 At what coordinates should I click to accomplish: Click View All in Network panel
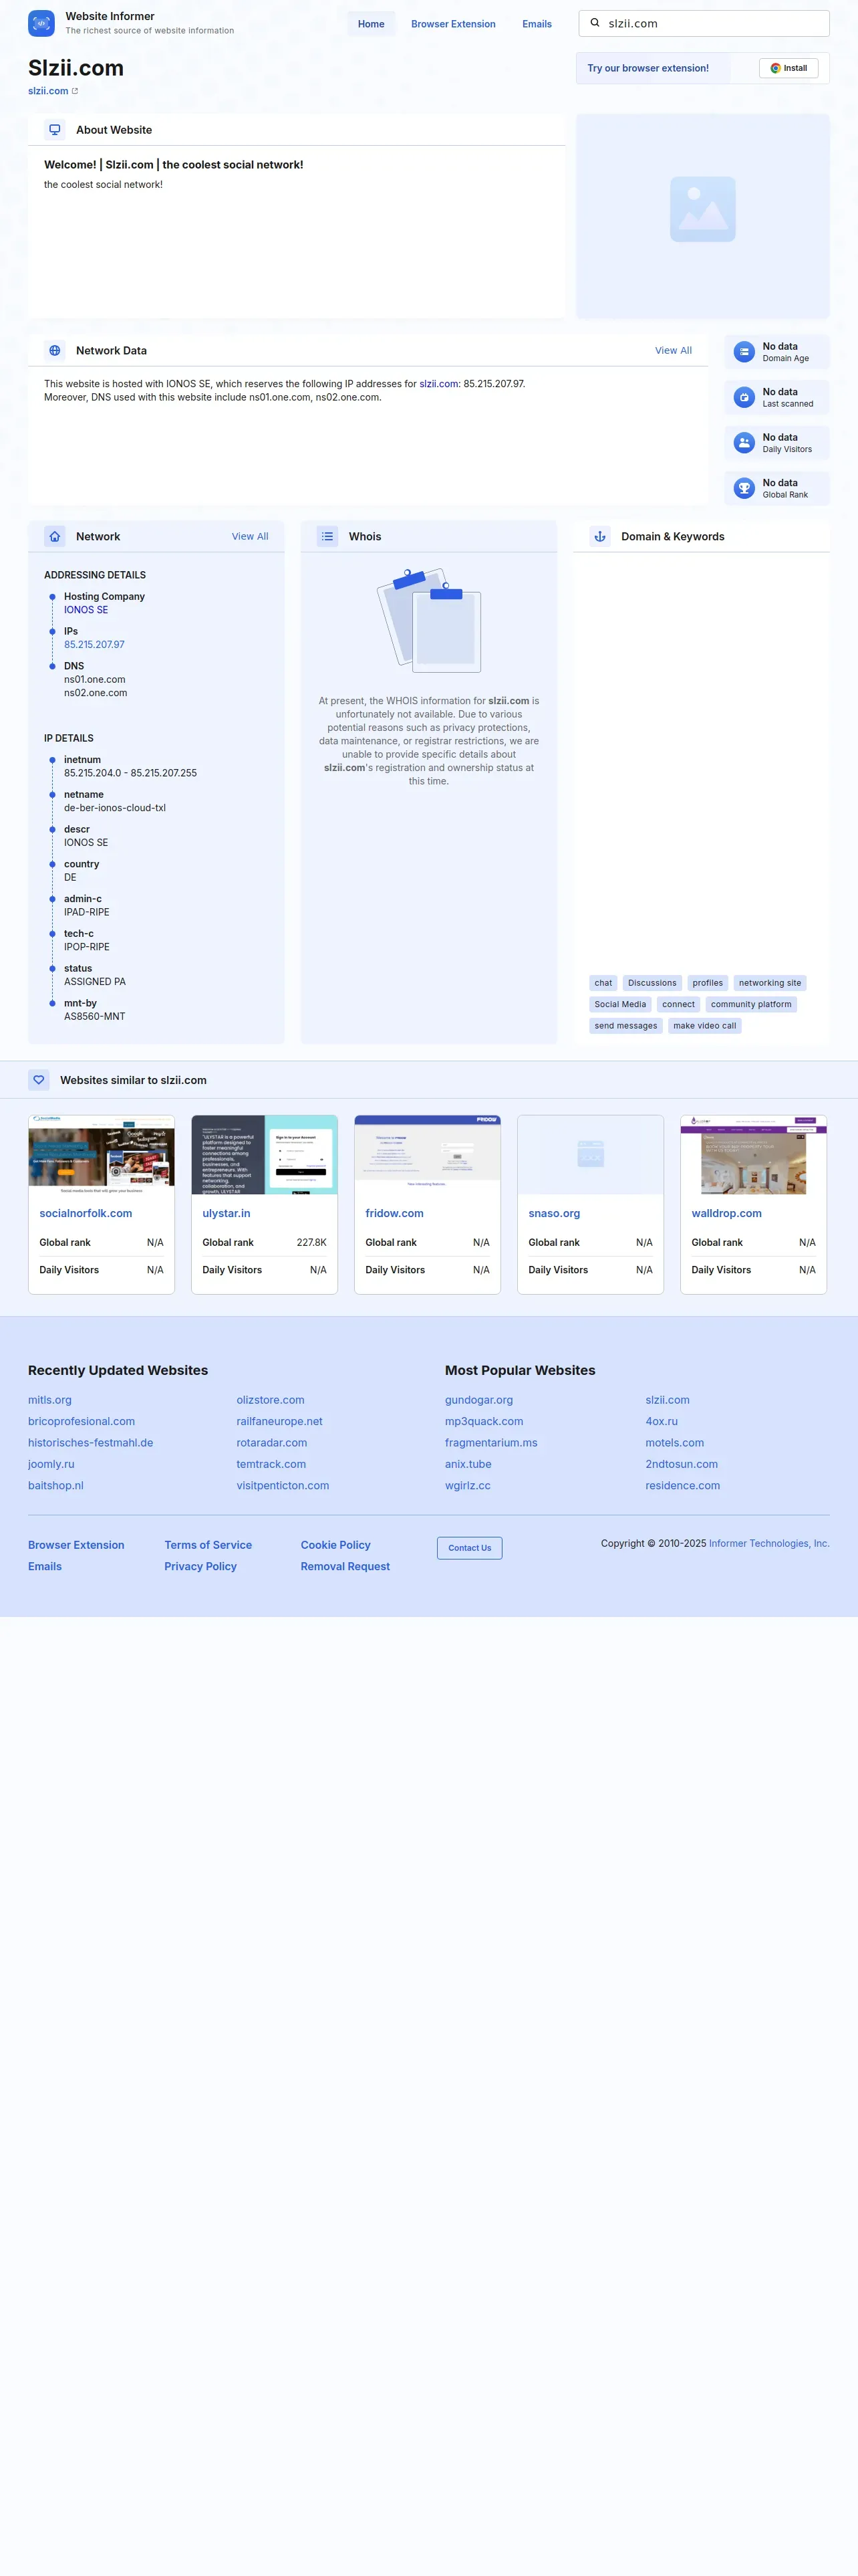click(x=250, y=537)
